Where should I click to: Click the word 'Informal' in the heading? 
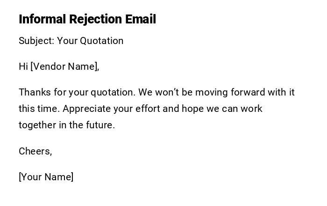coord(43,19)
